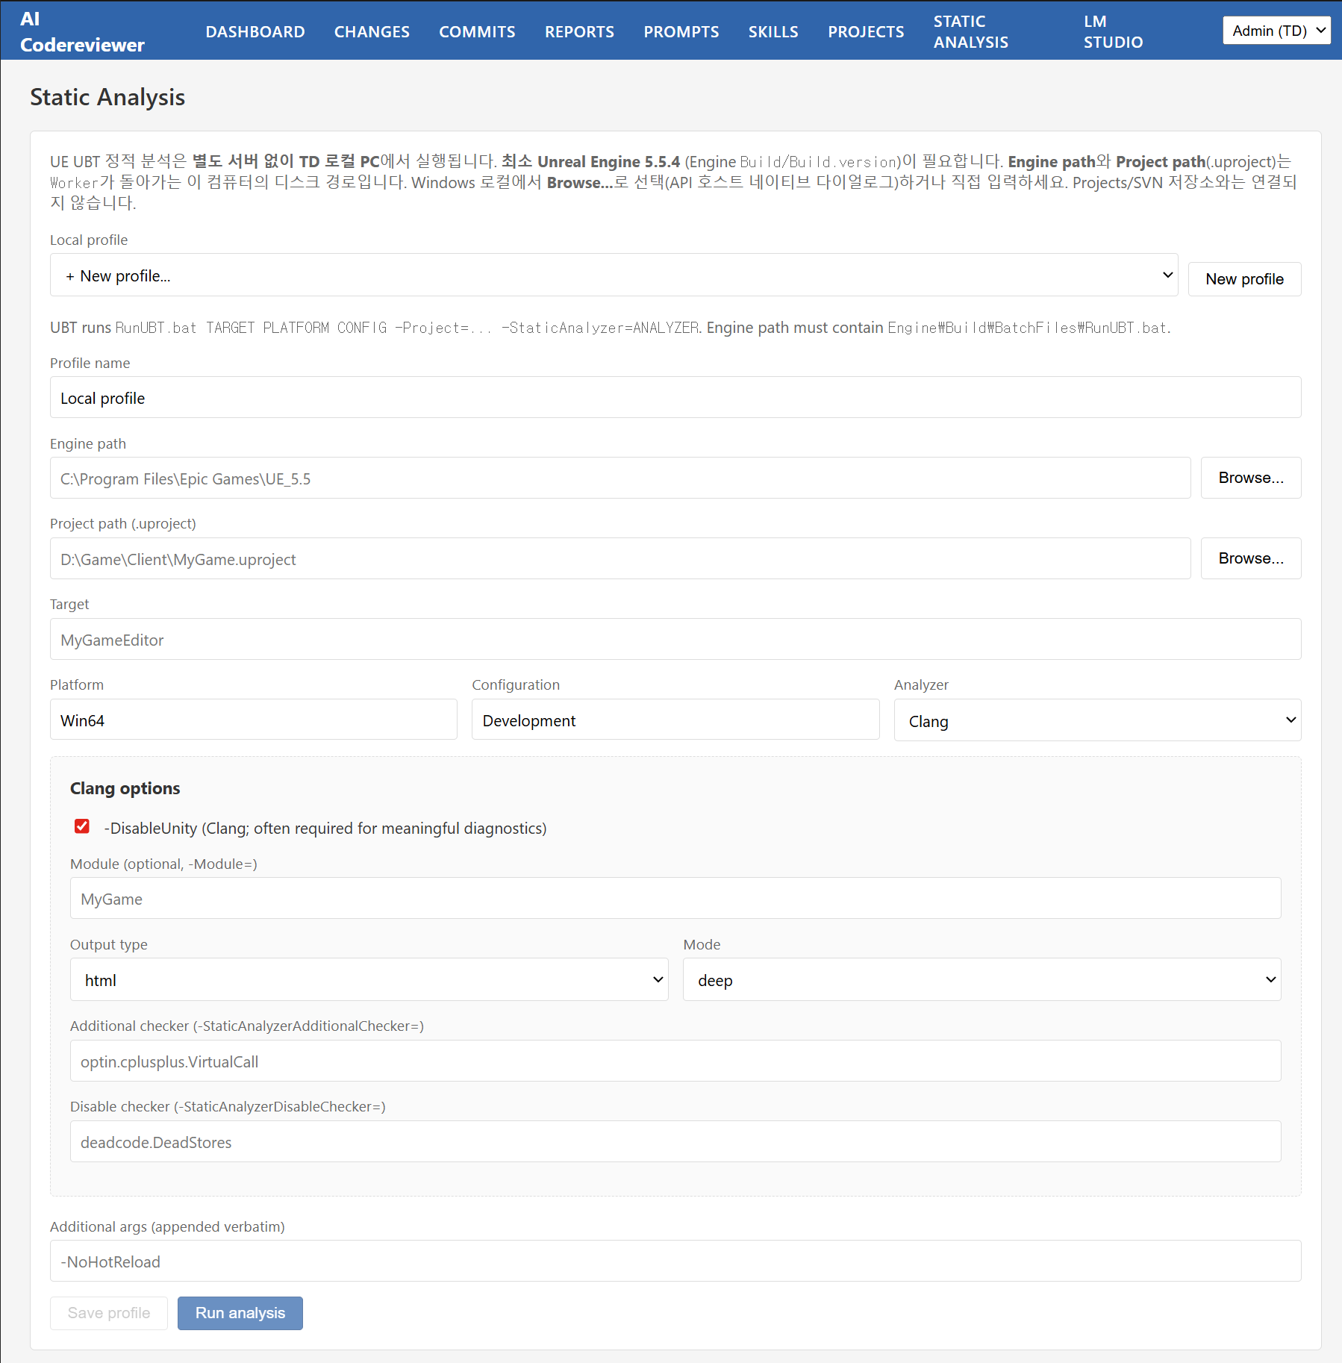Open the Analyzer dropdown
Screen dimensions: 1342x1363
(x=1097, y=720)
